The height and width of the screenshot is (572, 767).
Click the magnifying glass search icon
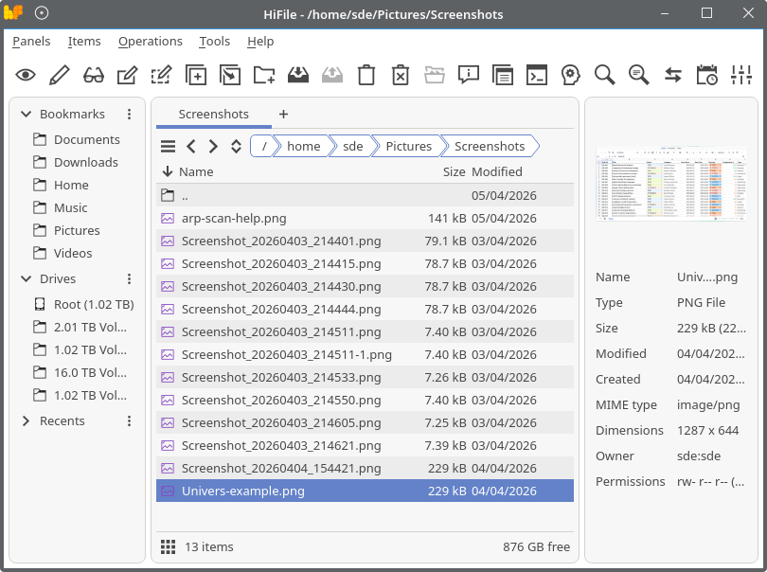604,75
